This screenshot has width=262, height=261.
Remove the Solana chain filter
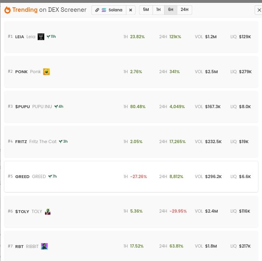pos(131,10)
